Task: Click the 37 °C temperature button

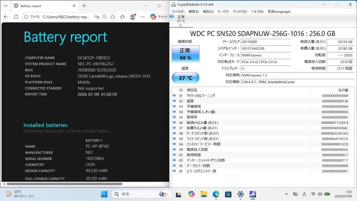Action: [x=185, y=78]
